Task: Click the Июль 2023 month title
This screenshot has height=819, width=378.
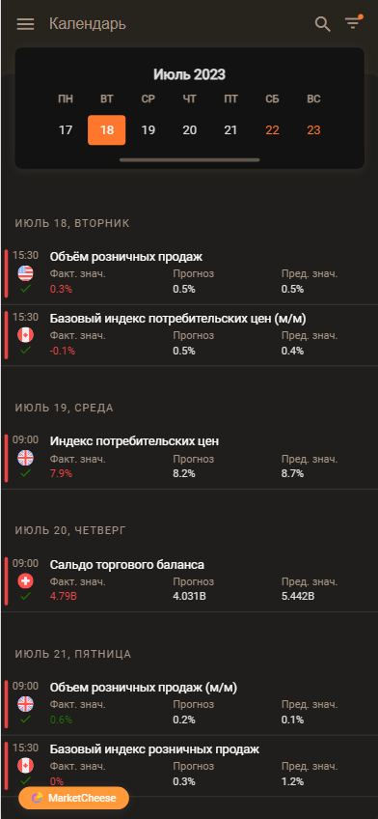Action: tap(189, 74)
